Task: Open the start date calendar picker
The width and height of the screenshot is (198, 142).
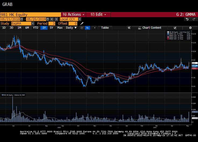Action: coord(22,19)
